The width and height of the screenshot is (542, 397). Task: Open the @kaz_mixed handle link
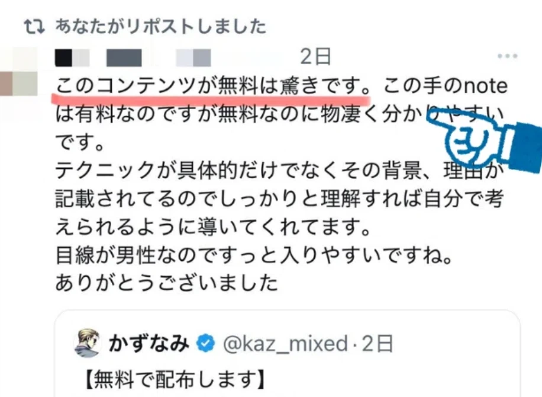click(x=286, y=344)
